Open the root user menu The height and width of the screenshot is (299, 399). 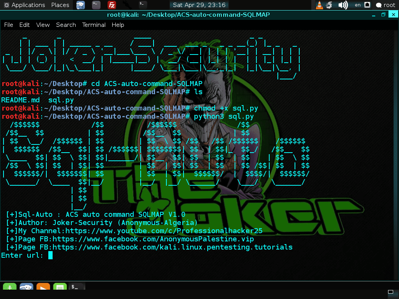(x=386, y=5)
